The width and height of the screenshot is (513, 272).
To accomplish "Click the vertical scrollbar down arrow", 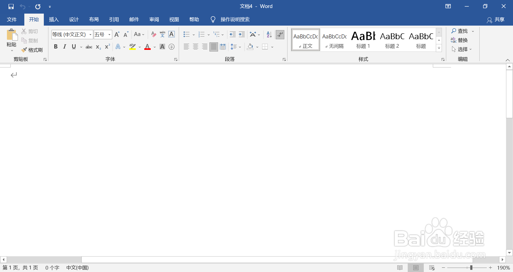I will [x=509, y=253].
